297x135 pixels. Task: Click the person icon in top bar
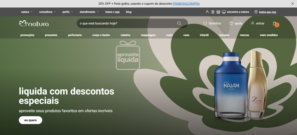(207, 12)
